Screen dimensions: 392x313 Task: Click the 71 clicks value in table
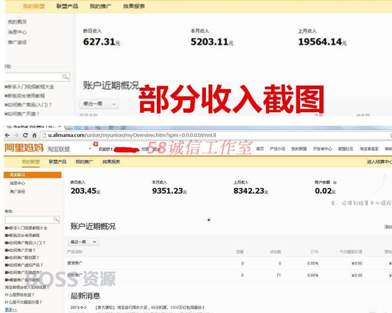[279, 275]
